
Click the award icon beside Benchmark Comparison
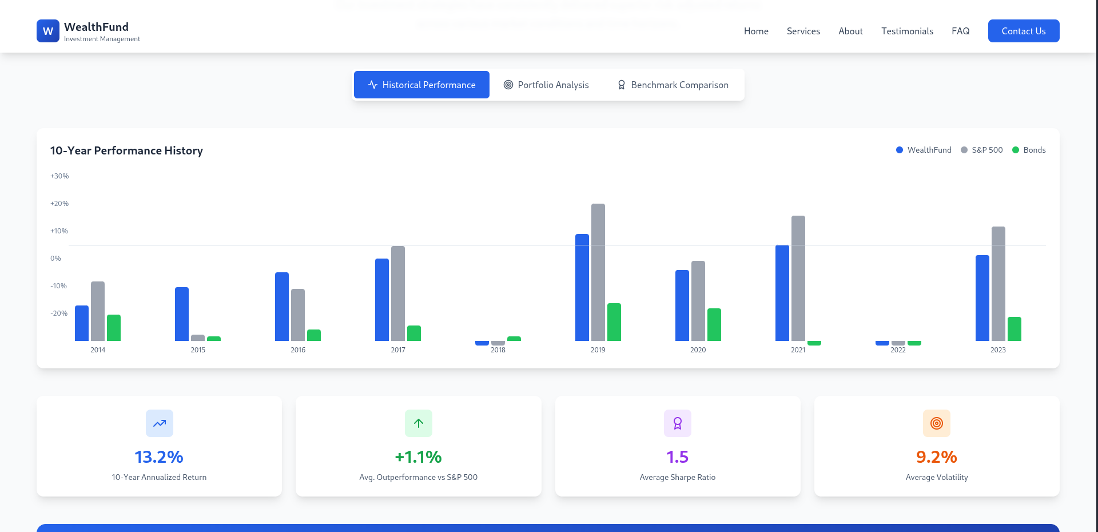pos(622,85)
